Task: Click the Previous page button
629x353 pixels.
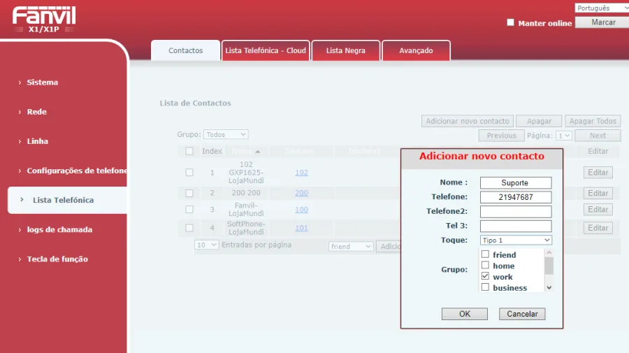Action: (501, 136)
